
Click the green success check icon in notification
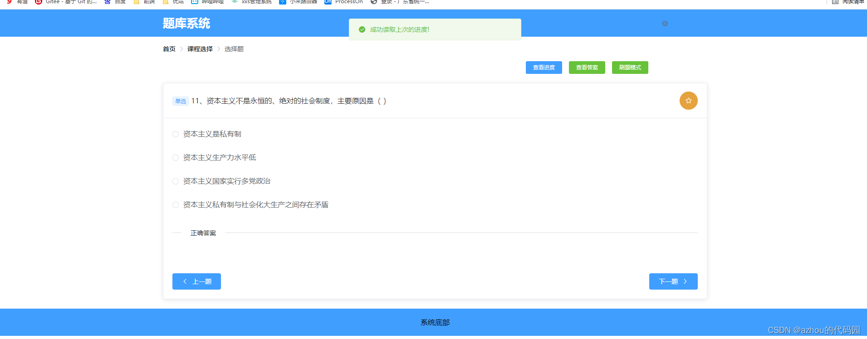(362, 29)
